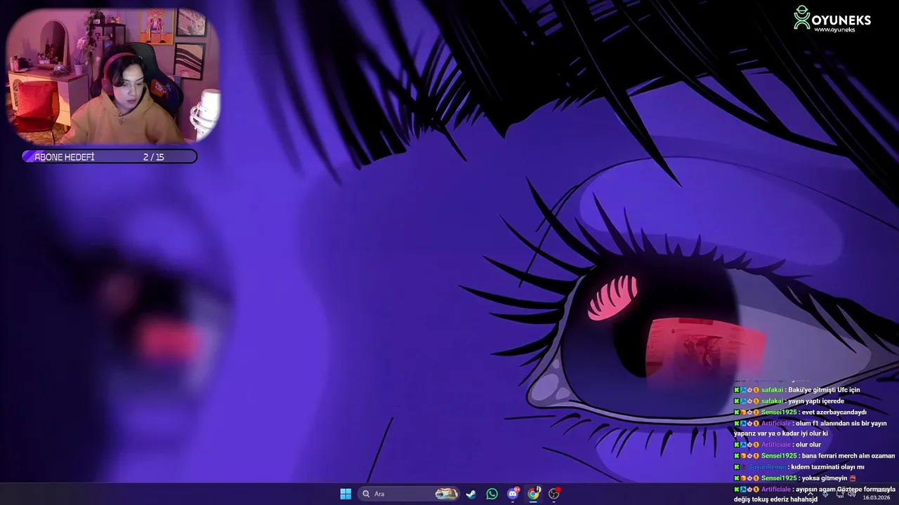Click the Artificiale message about f1 alanından
This screenshot has width=899, height=505.
811,429
